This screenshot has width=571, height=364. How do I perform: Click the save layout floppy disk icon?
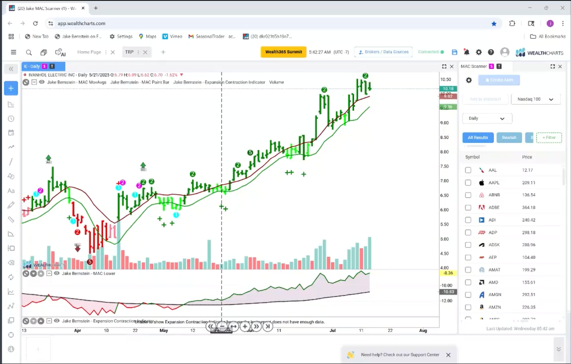click(x=455, y=52)
